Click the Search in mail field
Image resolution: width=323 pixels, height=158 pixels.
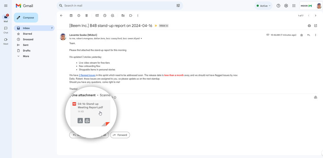coord(120,5)
